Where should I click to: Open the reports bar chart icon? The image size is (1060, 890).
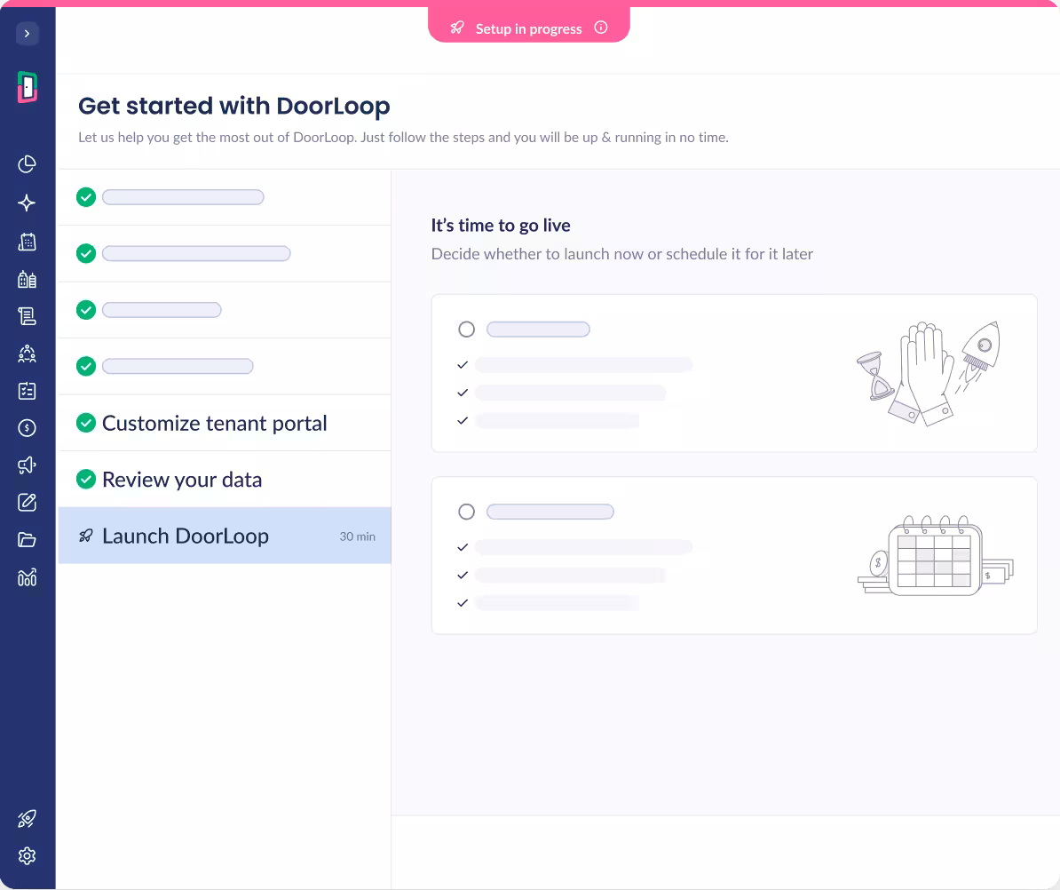(x=27, y=577)
